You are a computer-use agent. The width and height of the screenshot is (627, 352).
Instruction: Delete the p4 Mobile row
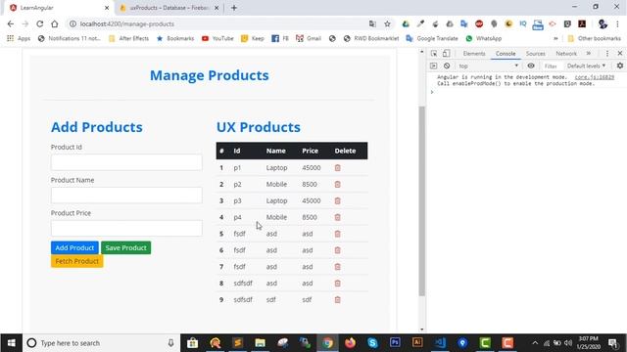coord(337,217)
